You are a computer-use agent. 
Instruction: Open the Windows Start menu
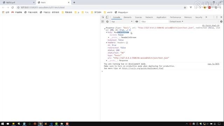pyautogui.click(x=2, y=124)
